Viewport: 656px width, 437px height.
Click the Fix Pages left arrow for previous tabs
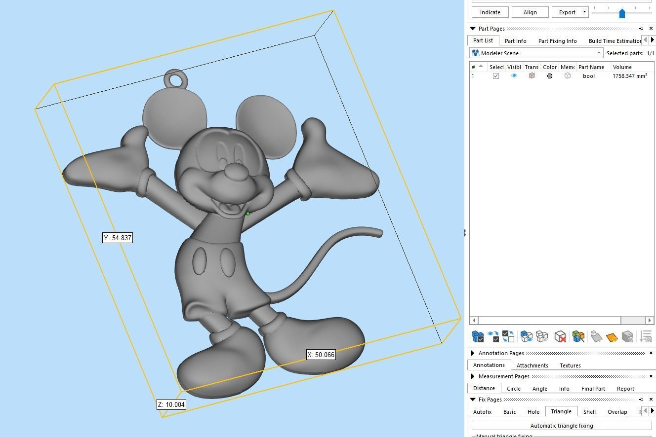[x=645, y=411]
